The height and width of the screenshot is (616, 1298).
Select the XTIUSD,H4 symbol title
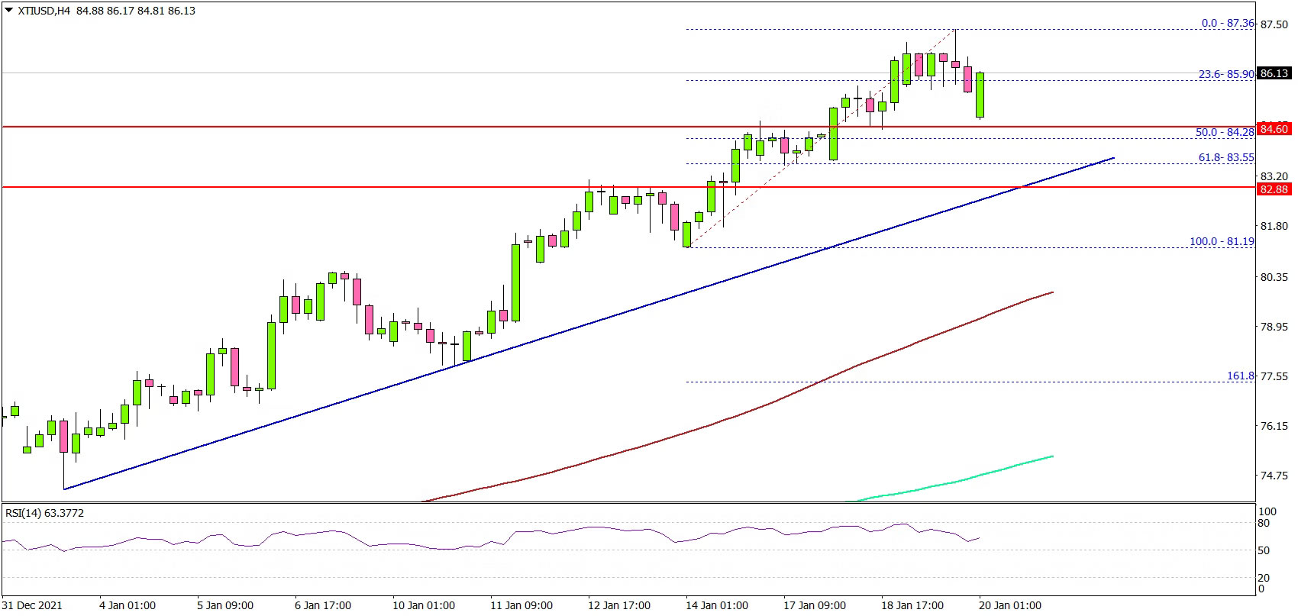44,11
